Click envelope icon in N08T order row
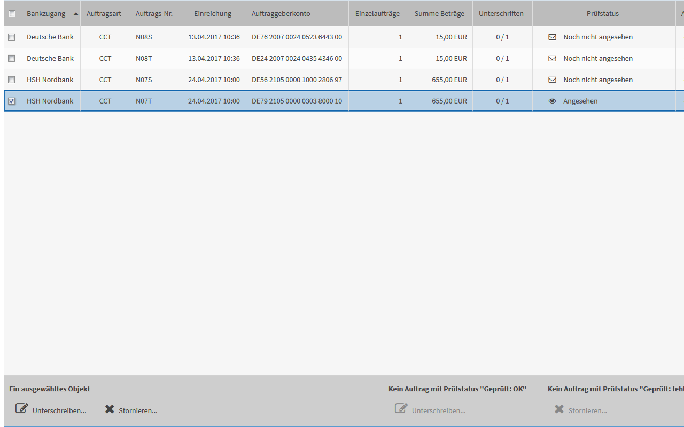The image size is (684, 427). [553, 59]
